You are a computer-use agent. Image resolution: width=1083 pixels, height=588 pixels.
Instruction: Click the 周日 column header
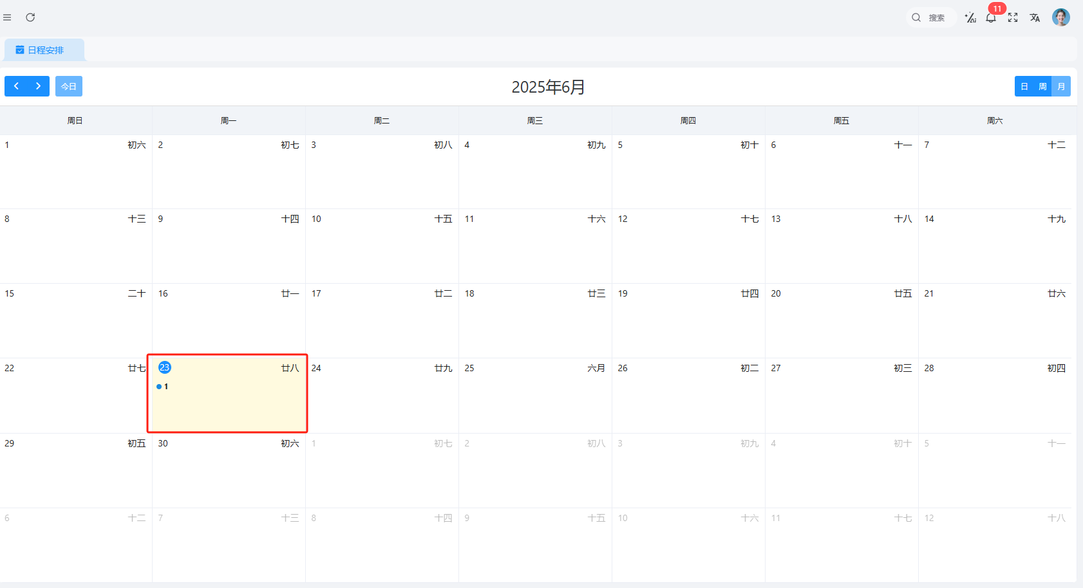tap(75, 120)
